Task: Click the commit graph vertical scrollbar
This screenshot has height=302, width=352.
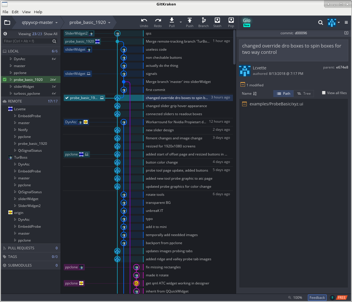Action: pyautogui.click(x=234, y=47)
